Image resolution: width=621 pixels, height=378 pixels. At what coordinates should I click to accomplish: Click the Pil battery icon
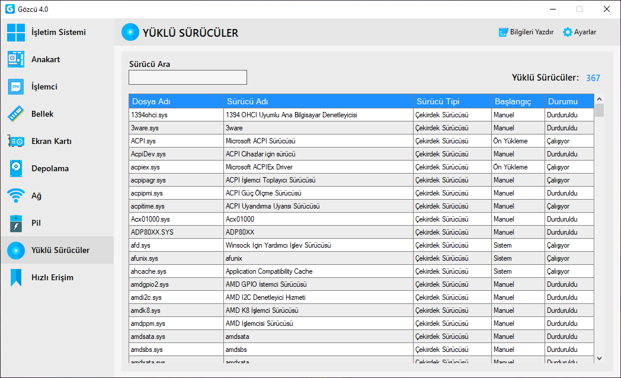click(x=16, y=223)
